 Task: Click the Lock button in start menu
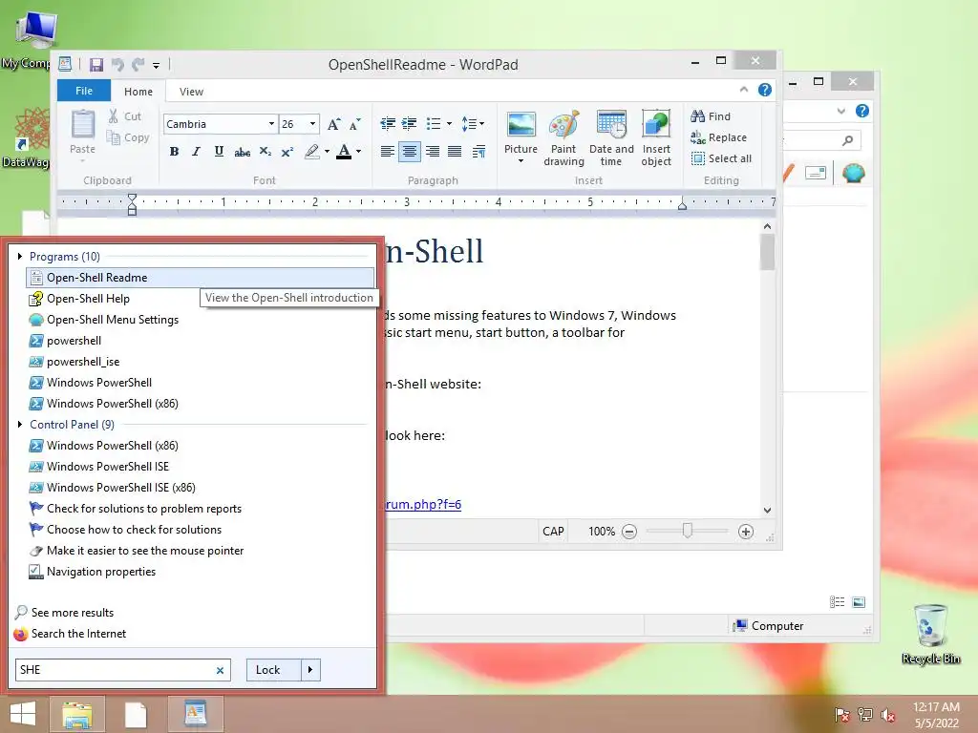(x=274, y=670)
